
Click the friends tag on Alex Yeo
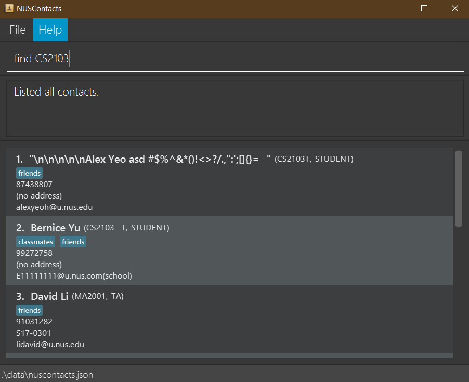pos(29,173)
